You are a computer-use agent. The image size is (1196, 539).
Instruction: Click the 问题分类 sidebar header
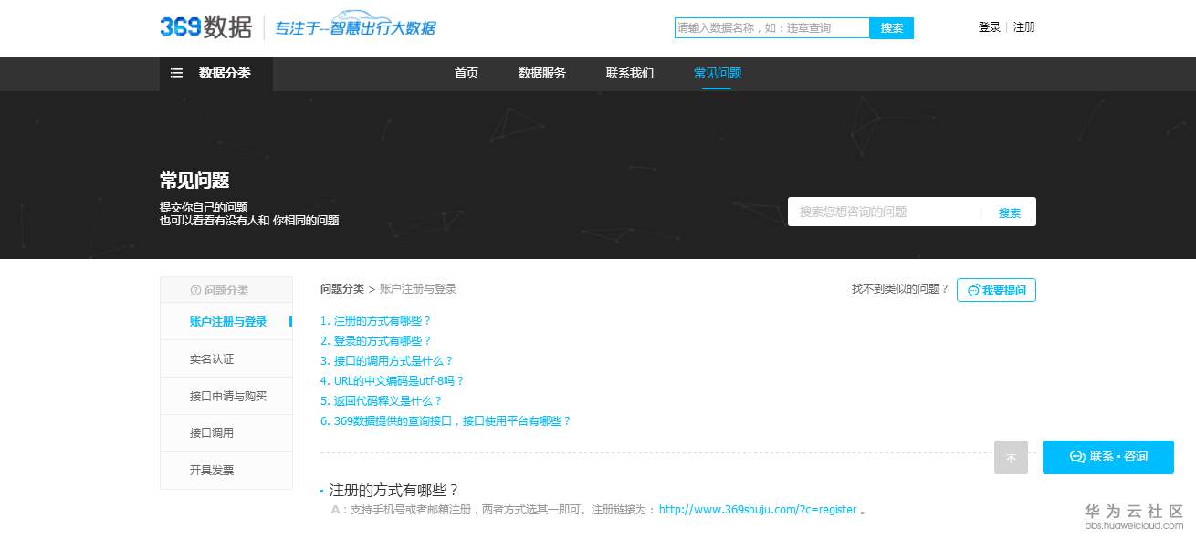226,290
